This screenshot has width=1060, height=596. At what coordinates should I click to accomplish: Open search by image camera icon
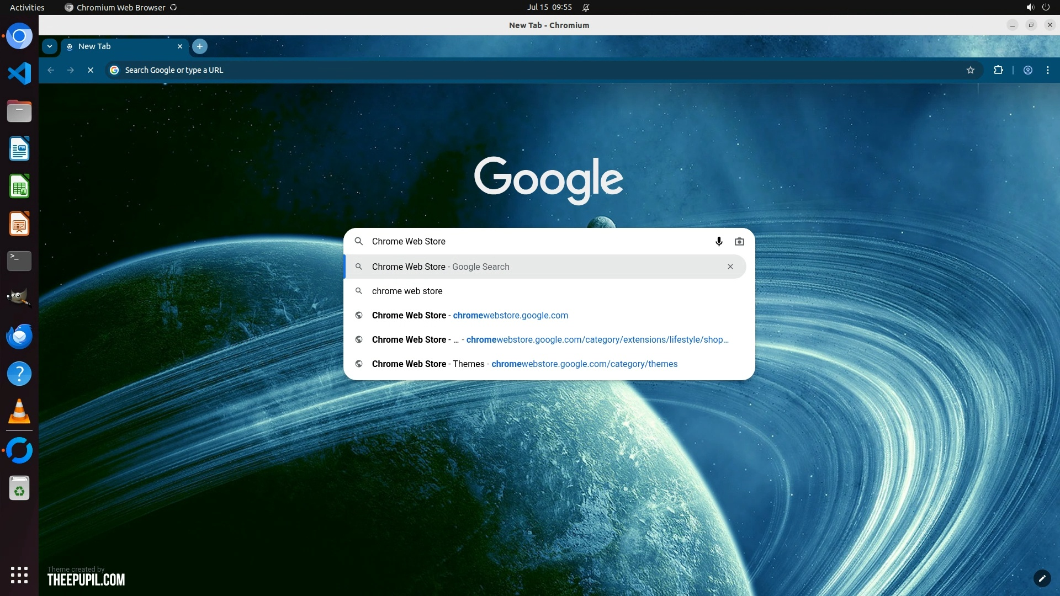pos(739,241)
